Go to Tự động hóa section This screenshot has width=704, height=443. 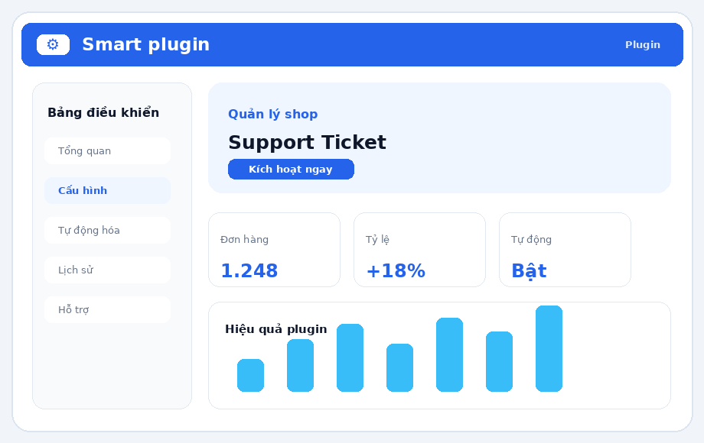(x=107, y=230)
